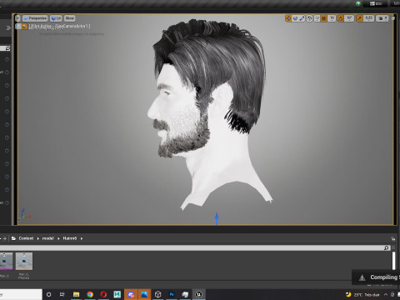Open the Perspective view mode menu
This screenshot has width=400, height=300.
click(x=35, y=18)
